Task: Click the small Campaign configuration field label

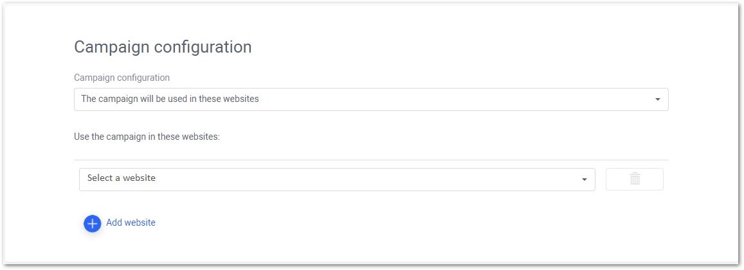Action: pos(122,78)
